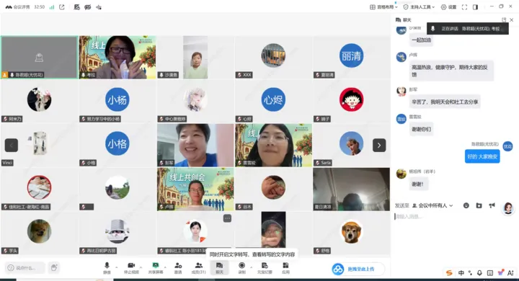Open microphone options arrow

[117, 267]
